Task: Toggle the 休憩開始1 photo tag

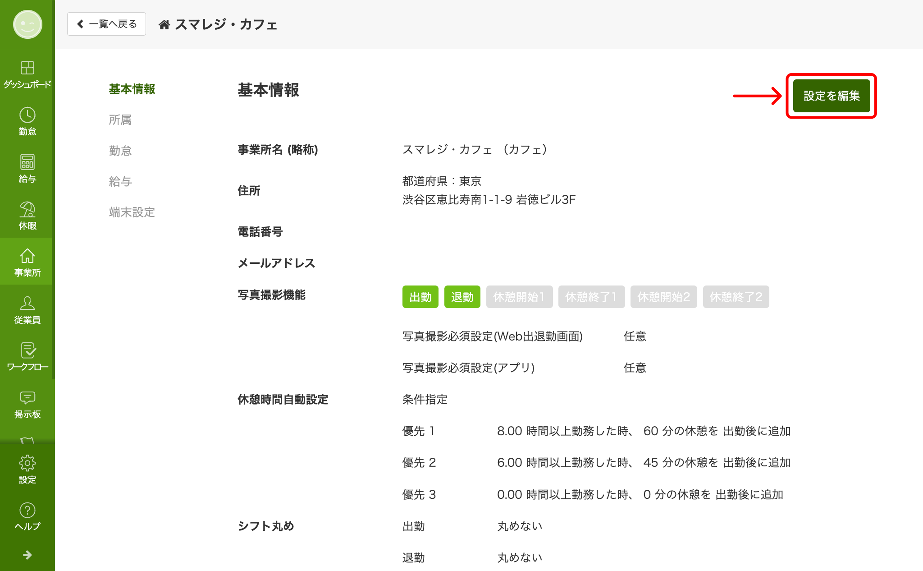Action: (x=519, y=297)
